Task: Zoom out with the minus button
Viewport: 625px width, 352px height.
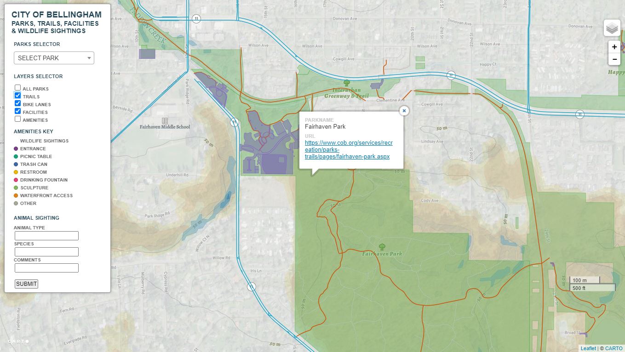Action: pos(614,59)
